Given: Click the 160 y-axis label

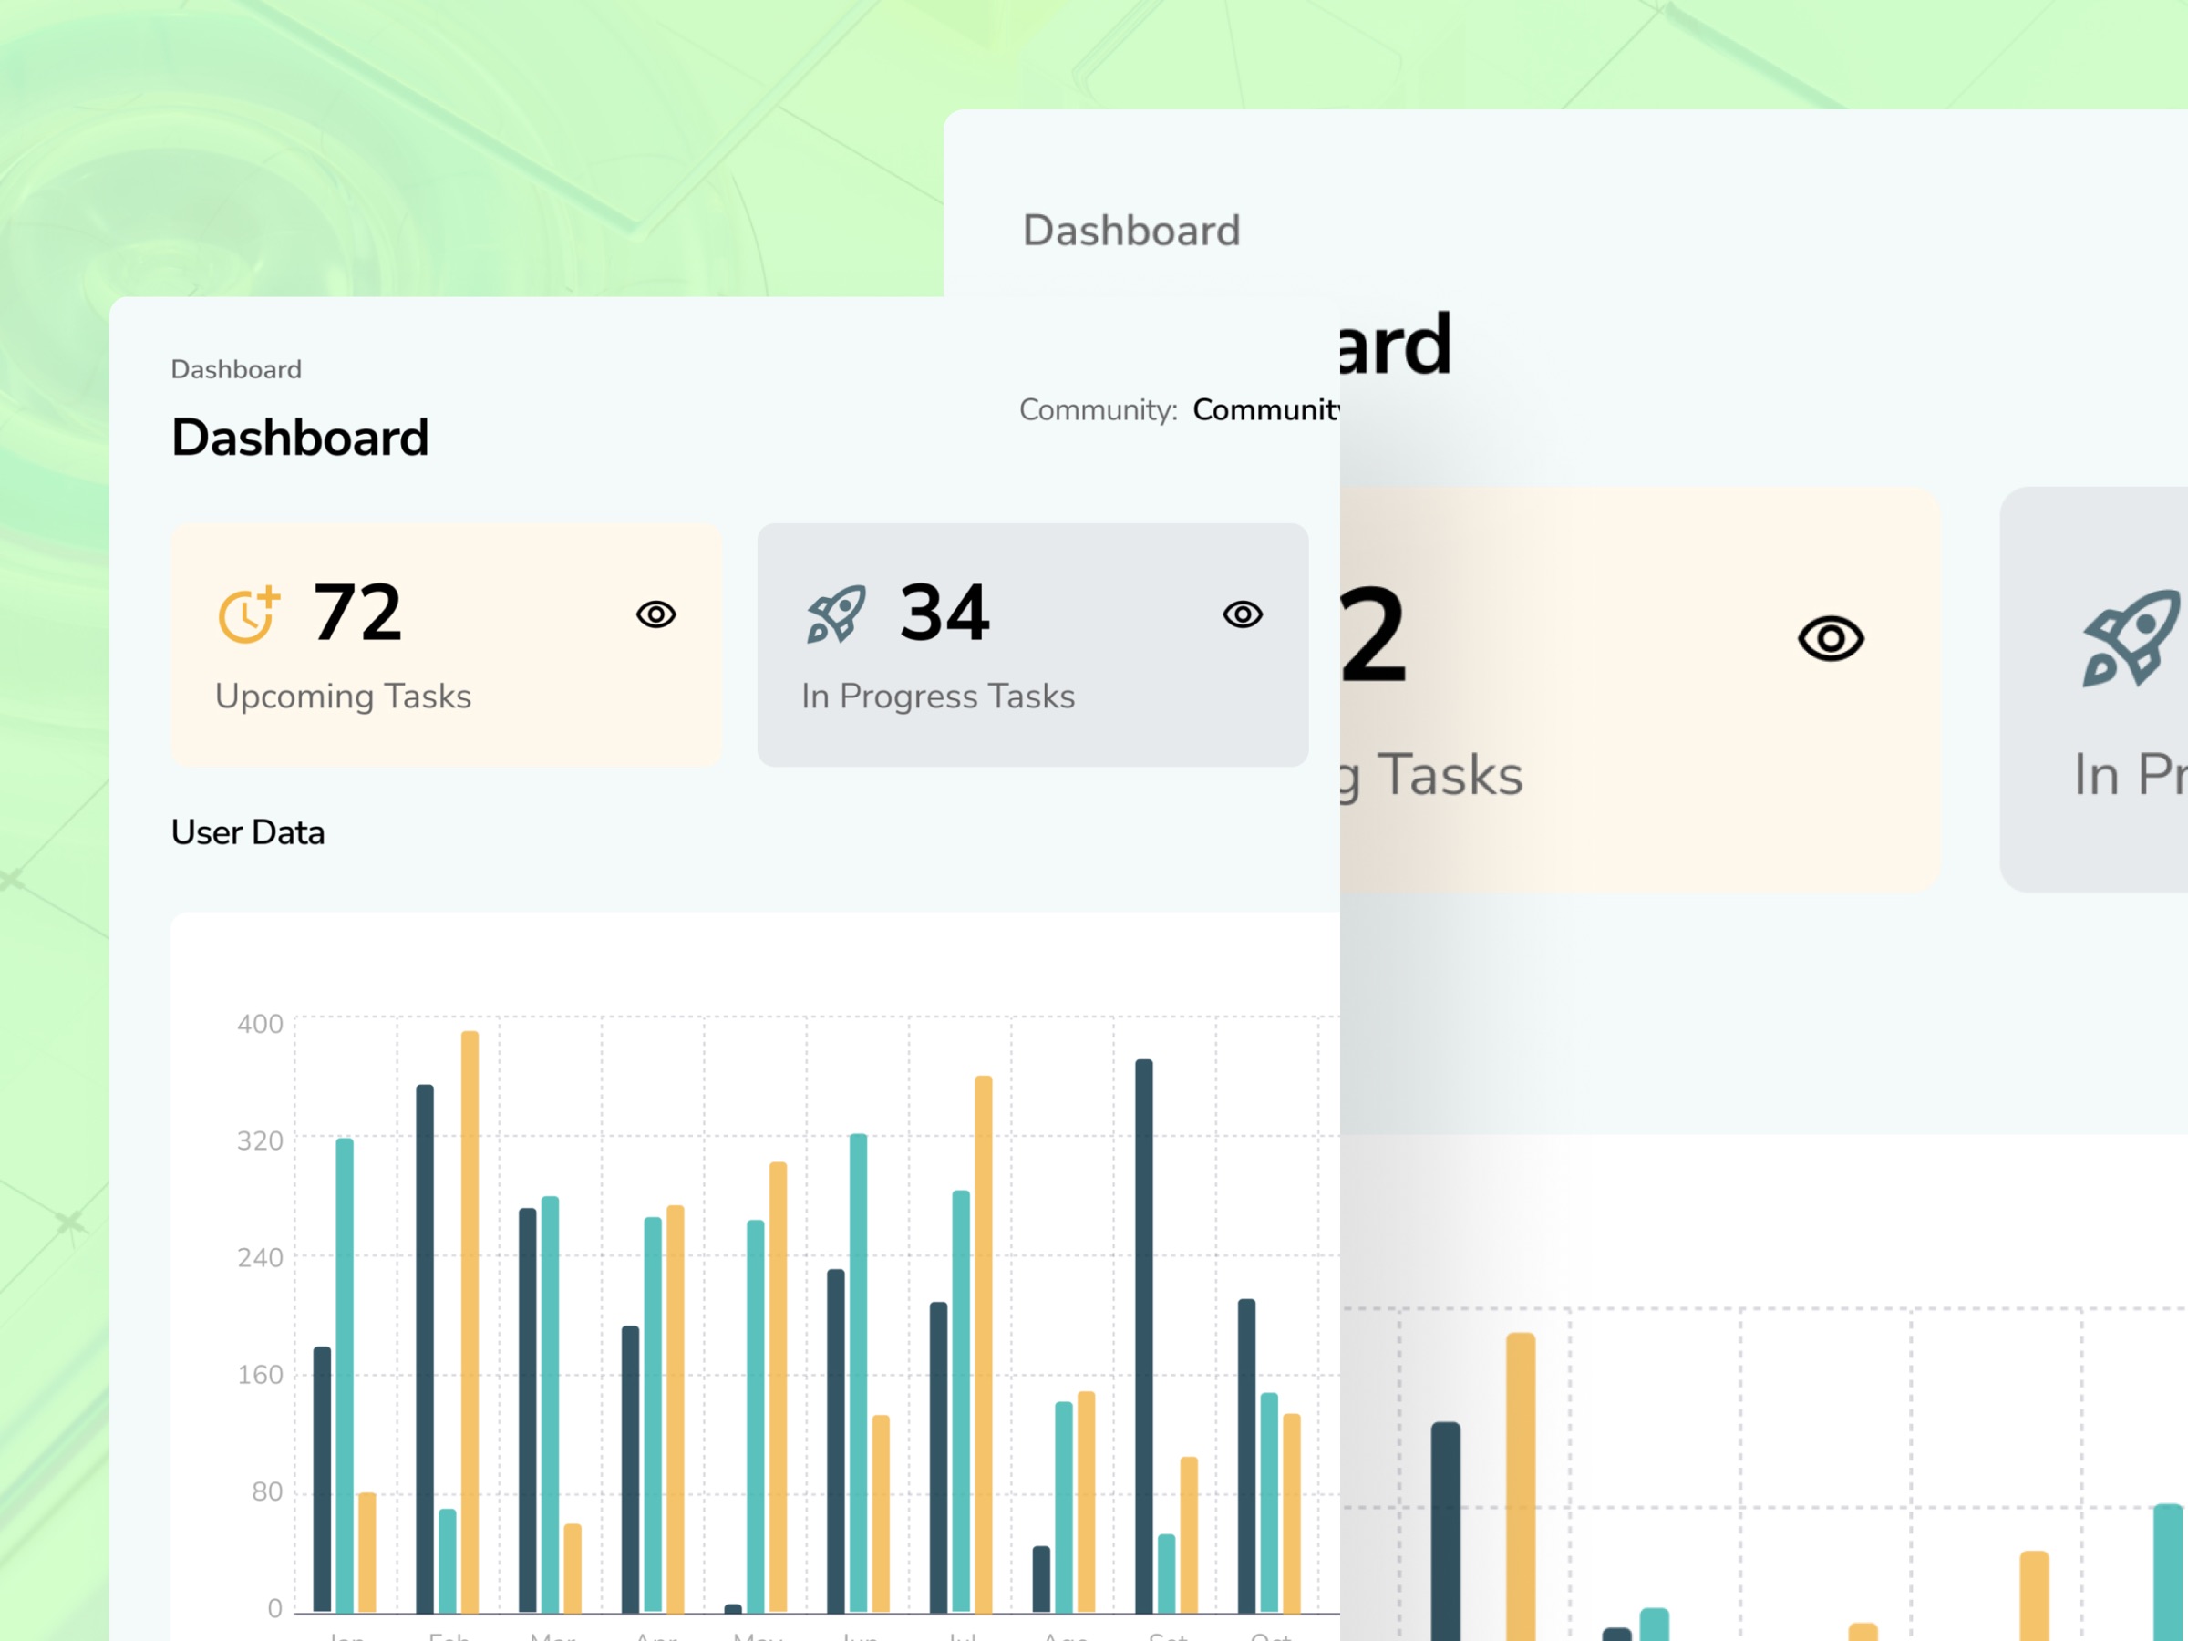Looking at the screenshot, I should 260,1374.
